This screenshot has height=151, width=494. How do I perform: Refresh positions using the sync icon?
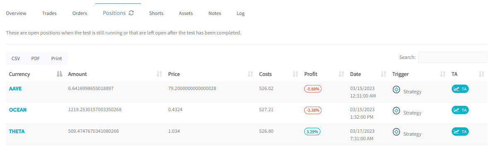pyautogui.click(x=131, y=13)
